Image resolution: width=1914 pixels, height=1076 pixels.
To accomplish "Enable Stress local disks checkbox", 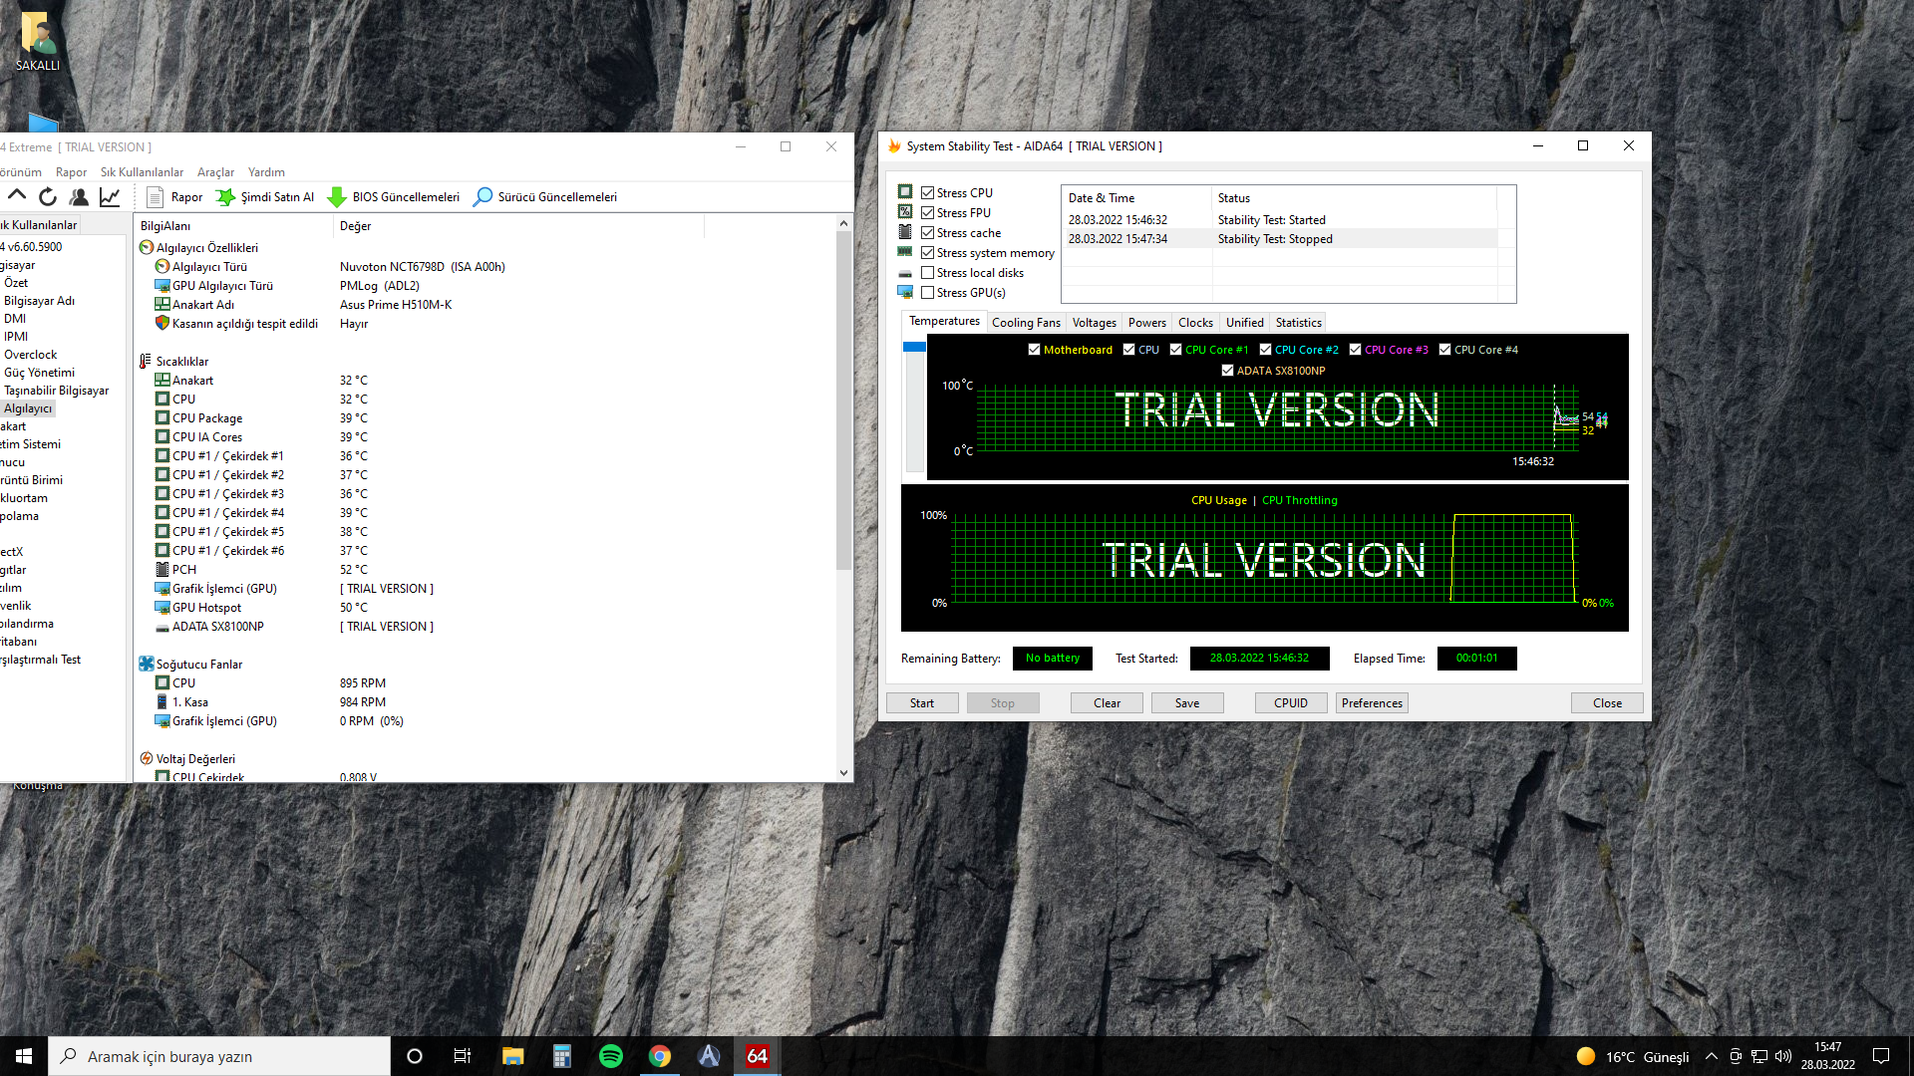I will click(x=928, y=273).
